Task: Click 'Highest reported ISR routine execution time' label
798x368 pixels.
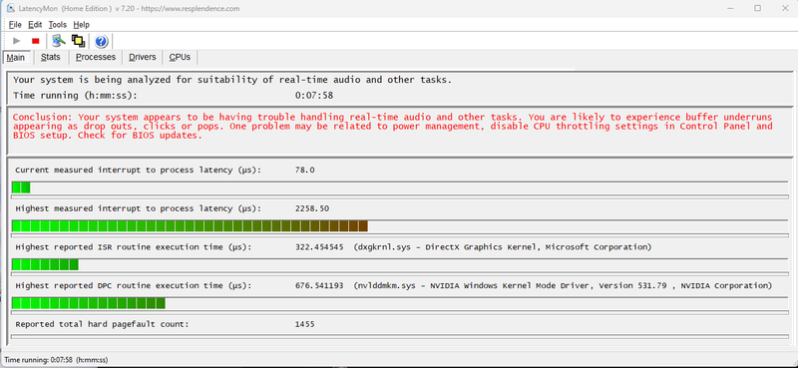Action: (x=134, y=247)
